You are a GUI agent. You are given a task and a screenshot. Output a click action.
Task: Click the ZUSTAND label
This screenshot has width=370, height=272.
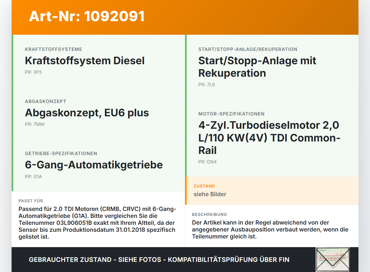[x=204, y=186]
